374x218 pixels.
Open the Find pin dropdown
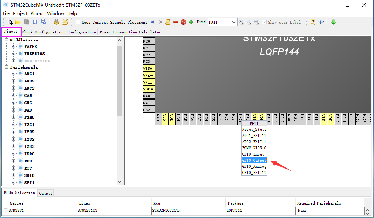coord(234,22)
